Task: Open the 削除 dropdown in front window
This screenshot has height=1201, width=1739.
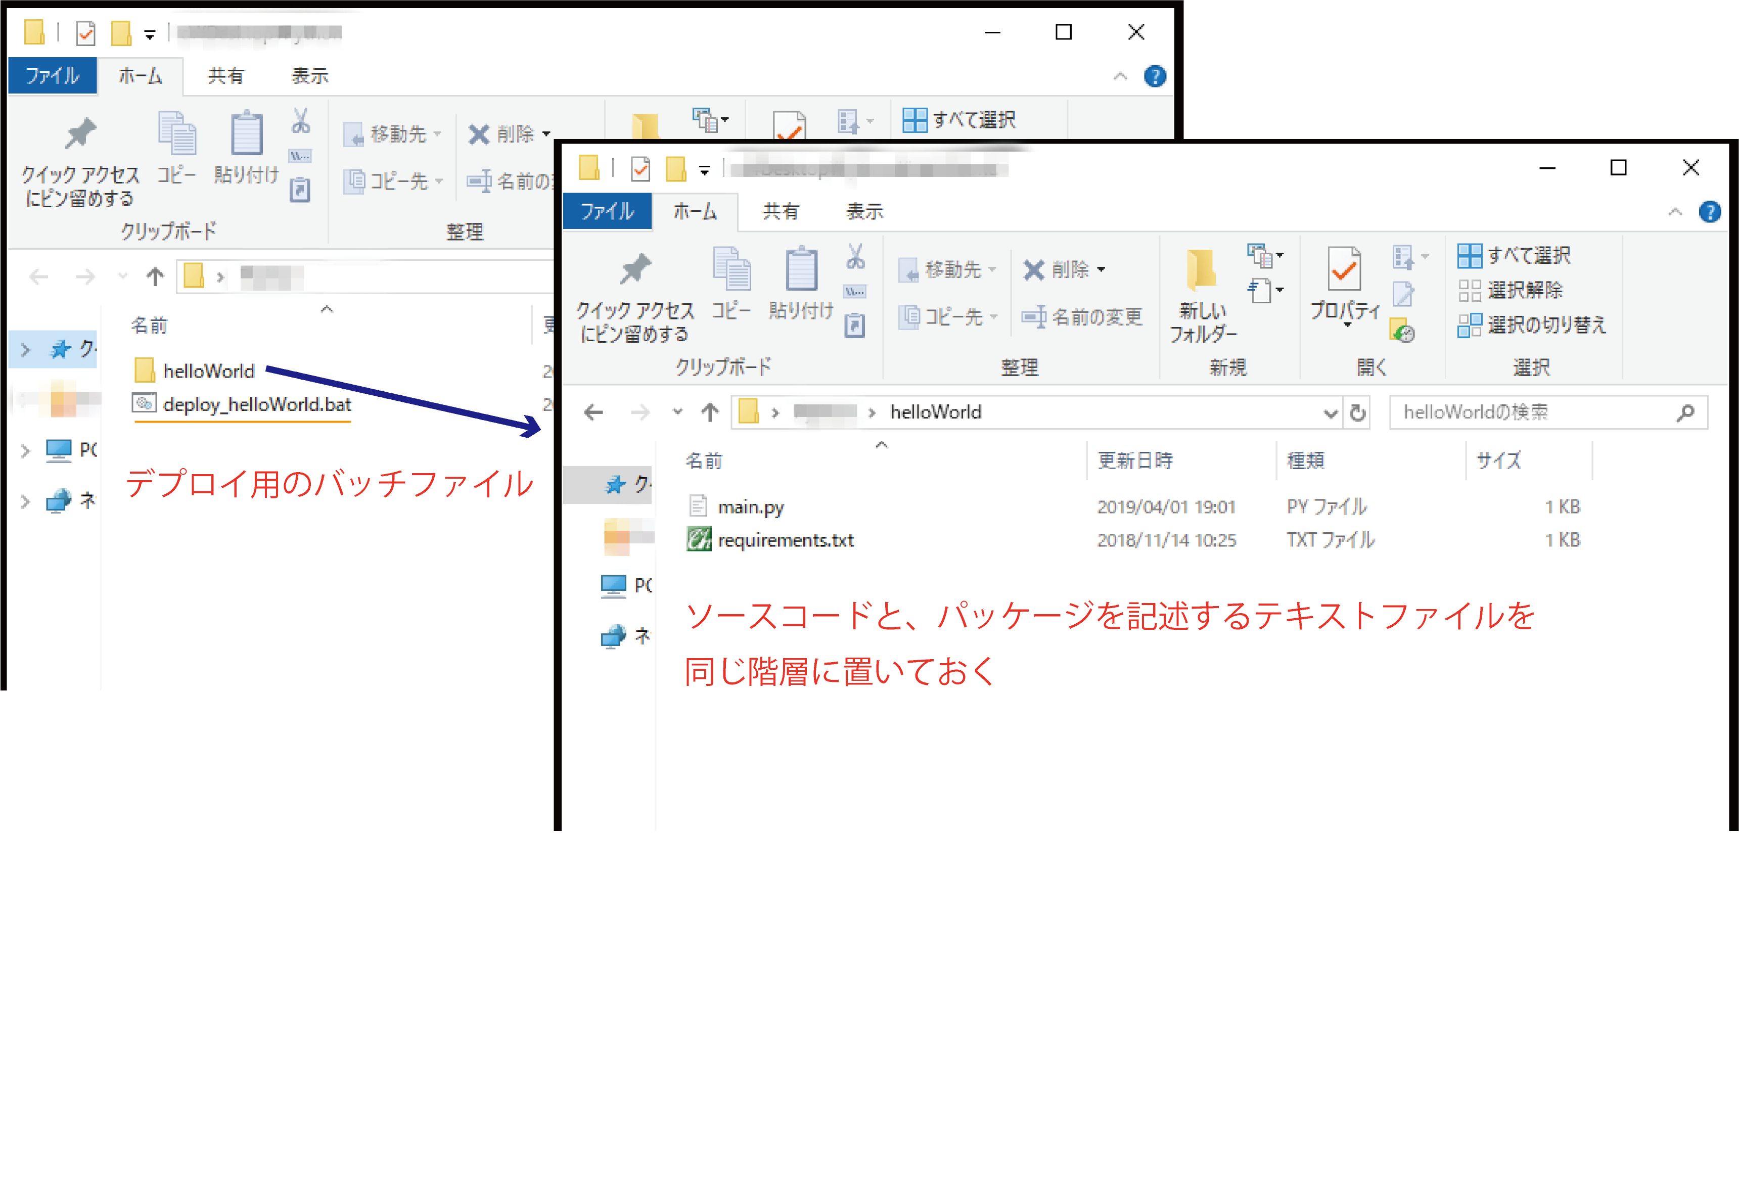Action: tap(1102, 269)
